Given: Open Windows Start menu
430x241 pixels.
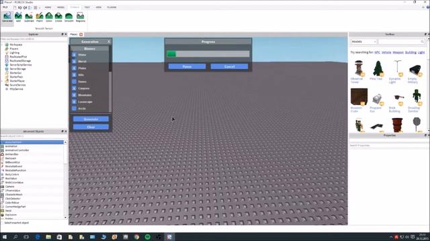Looking at the screenshot, I should click(5, 237).
